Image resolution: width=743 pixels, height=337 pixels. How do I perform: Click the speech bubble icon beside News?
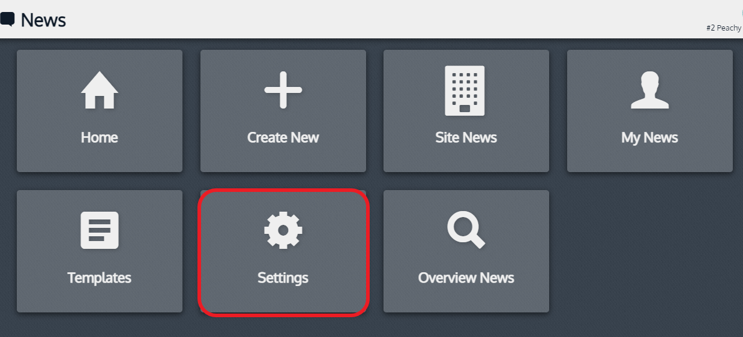(x=7, y=19)
